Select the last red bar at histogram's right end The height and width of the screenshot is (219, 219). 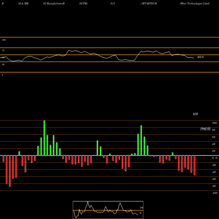194,165
